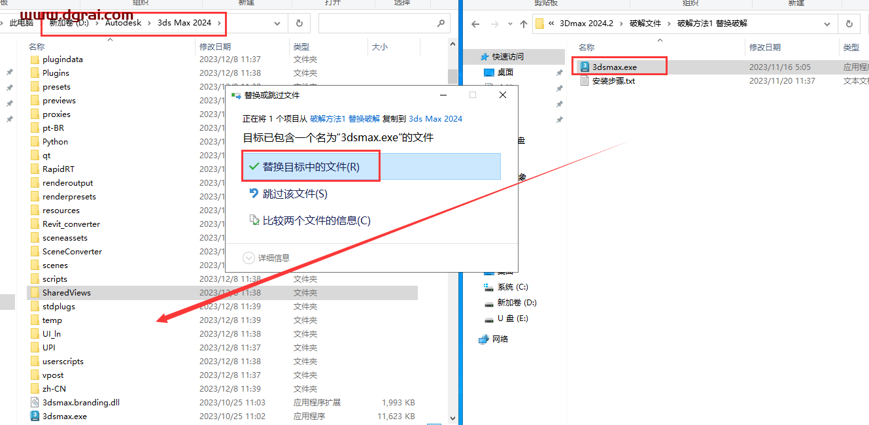The height and width of the screenshot is (425, 869).
Task: Select the plugindata folder icon
Action: pyautogui.click(x=35, y=59)
